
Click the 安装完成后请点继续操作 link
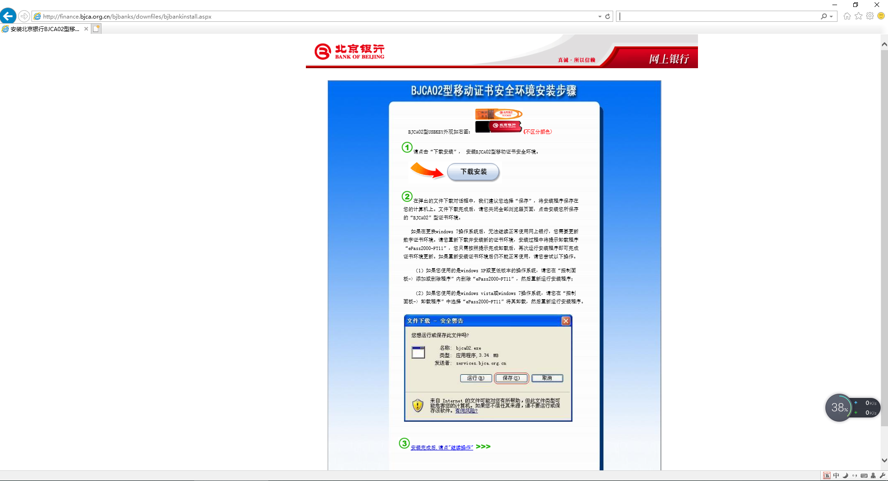(442, 448)
